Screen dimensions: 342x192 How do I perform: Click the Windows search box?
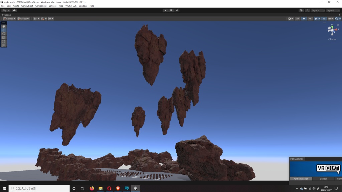point(39,188)
